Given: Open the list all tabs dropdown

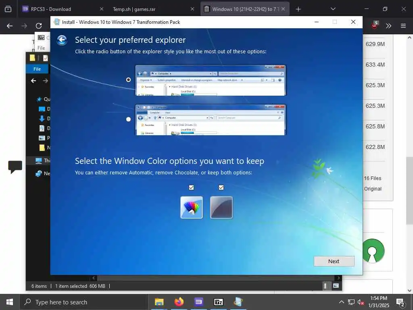Looking at the screenshot, I should point(333,9).
